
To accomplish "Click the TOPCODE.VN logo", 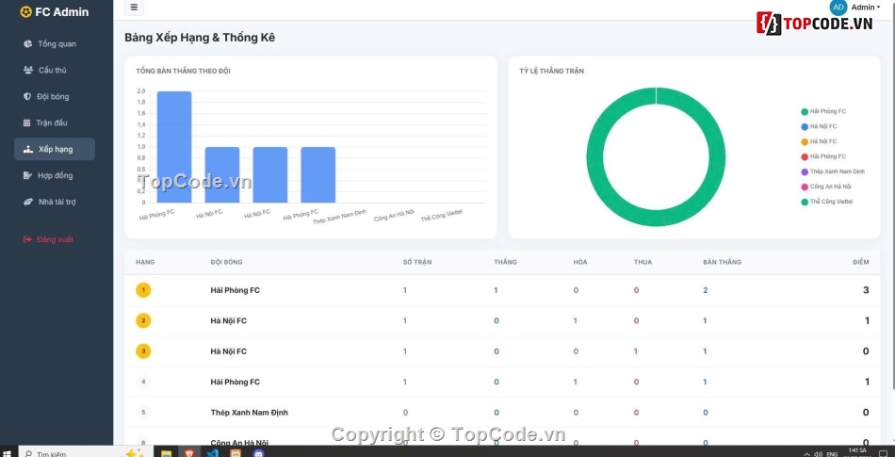I will click(x=815, y=24).
